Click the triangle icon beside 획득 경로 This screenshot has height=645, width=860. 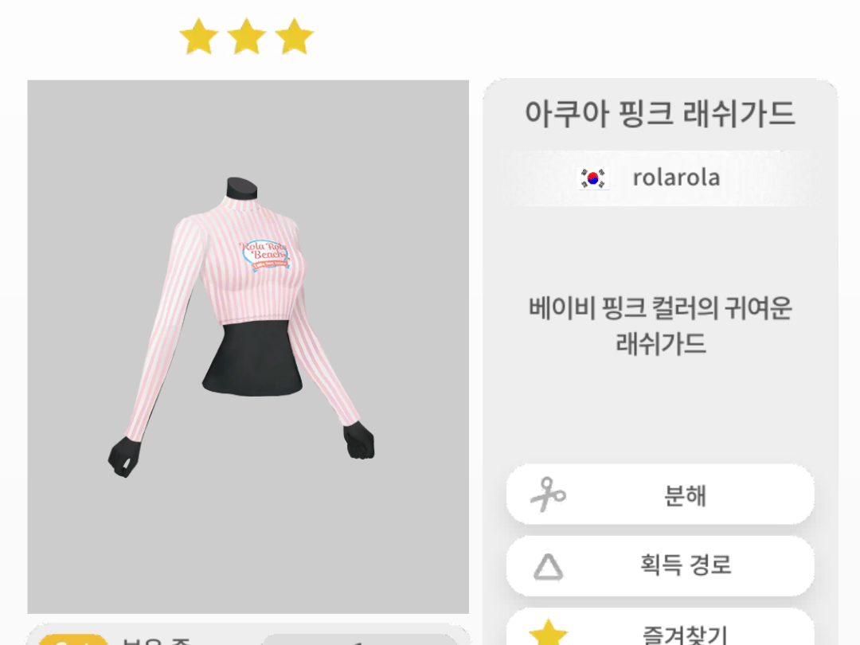548,567
